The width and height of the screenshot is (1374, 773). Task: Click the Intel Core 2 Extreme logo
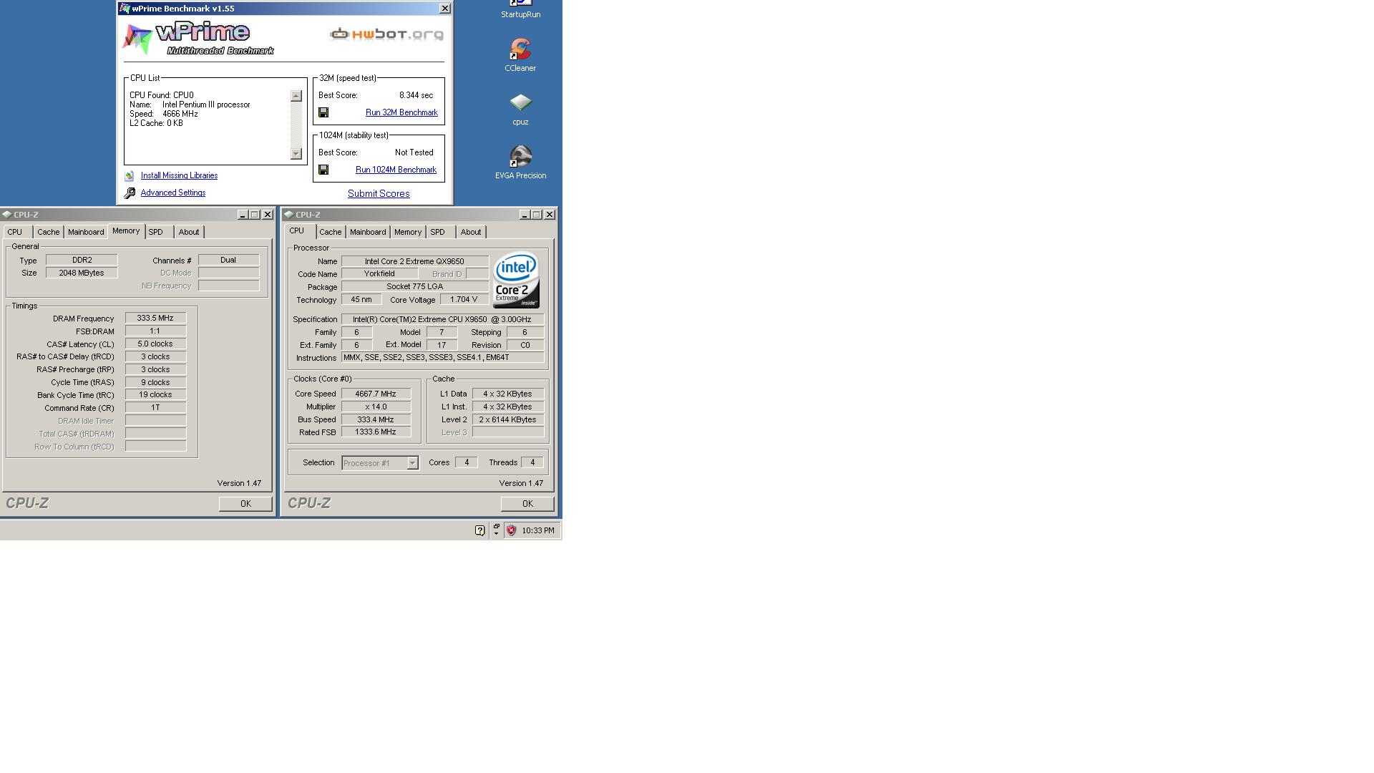(x=516, y=280)
